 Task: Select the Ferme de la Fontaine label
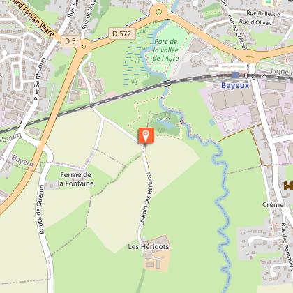[76, 179]
